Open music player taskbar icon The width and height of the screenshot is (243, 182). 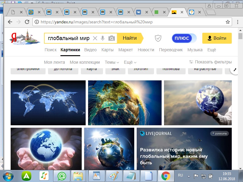point(44,176)
